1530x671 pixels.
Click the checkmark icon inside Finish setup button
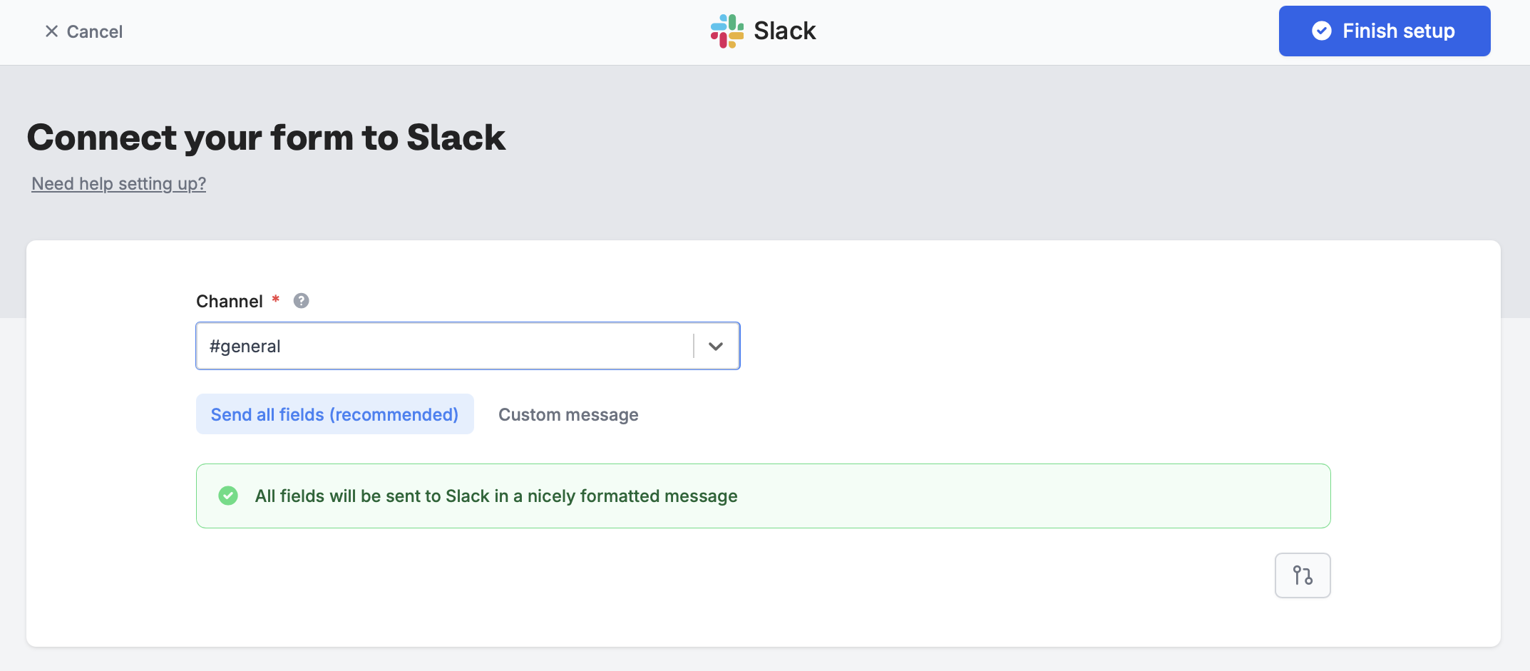1323,31
